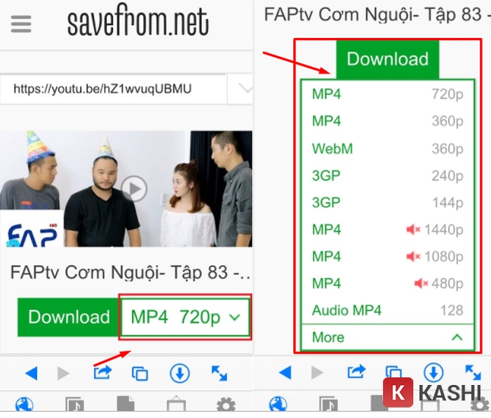Select MP4 720p from format list

point(388,94)
